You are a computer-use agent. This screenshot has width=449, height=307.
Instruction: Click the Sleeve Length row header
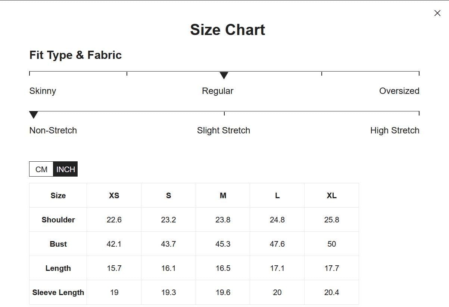point(58,292)
